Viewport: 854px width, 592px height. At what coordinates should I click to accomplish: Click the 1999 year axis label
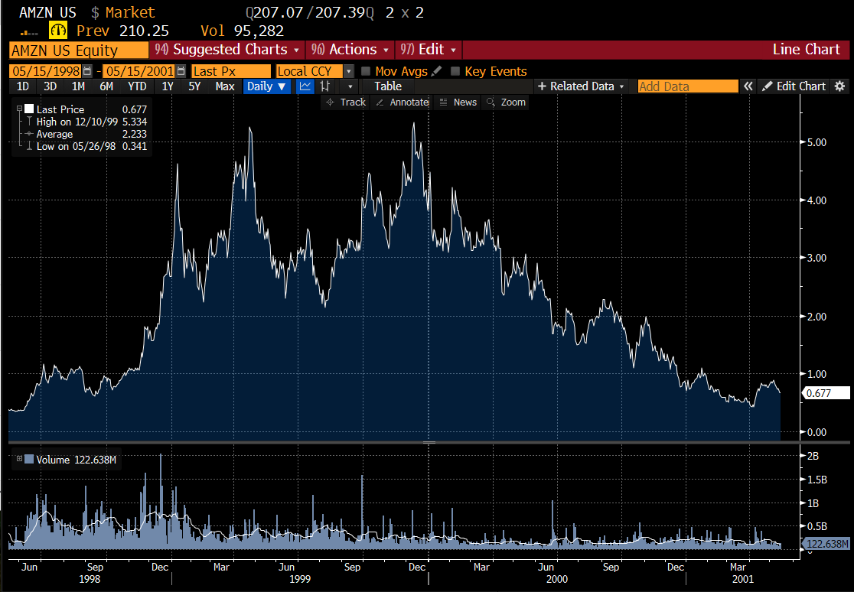coord(300,579)
